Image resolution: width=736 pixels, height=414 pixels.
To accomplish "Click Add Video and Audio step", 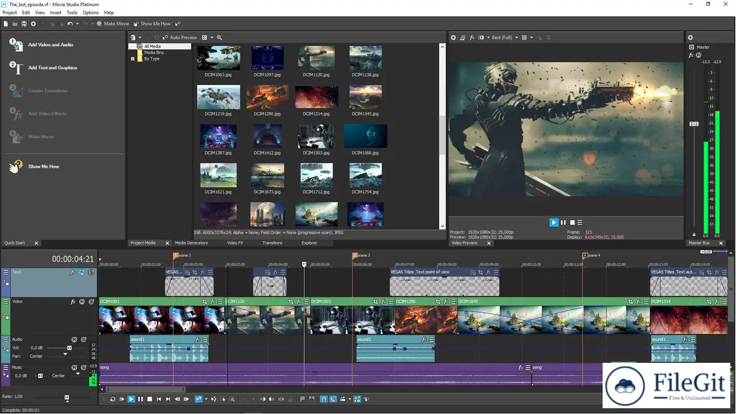I will click(42, 44).
